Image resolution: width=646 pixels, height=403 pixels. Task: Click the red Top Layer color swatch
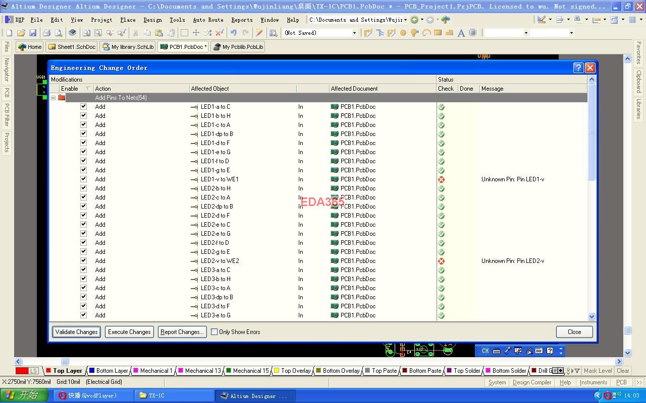tap(48, 371)
